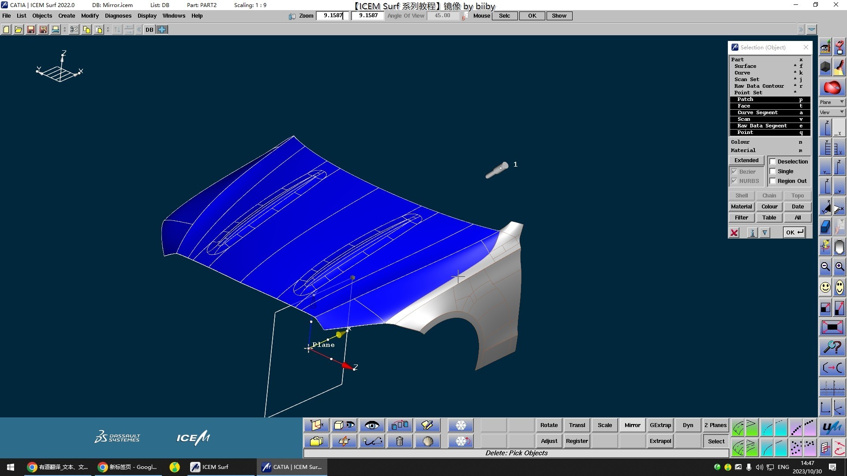Open the View dropdown in right sidebar
This screenshot has height=476, width=847.
coord(832,112)
